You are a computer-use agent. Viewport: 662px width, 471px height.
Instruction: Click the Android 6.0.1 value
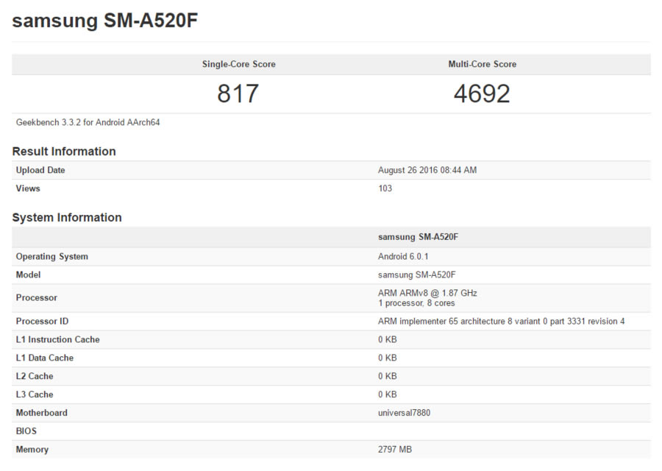pyautogui.click(x=398, y=256)
